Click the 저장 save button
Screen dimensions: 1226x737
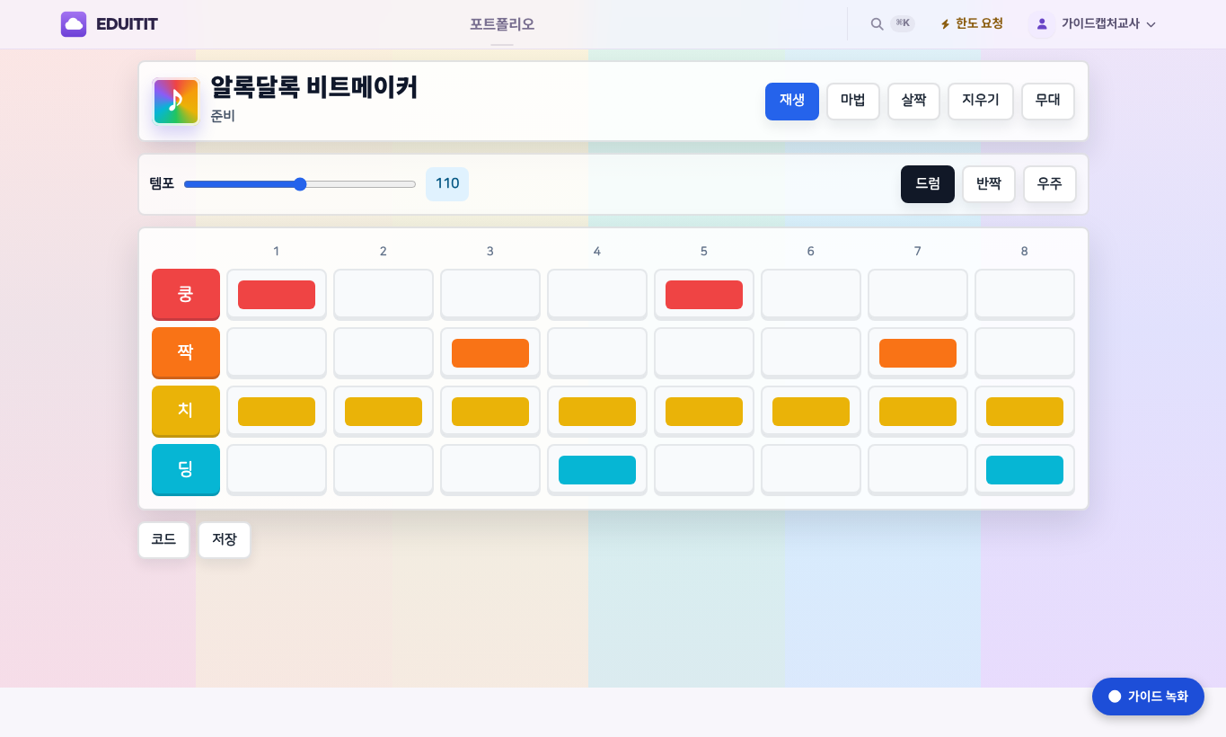(225, 539)
